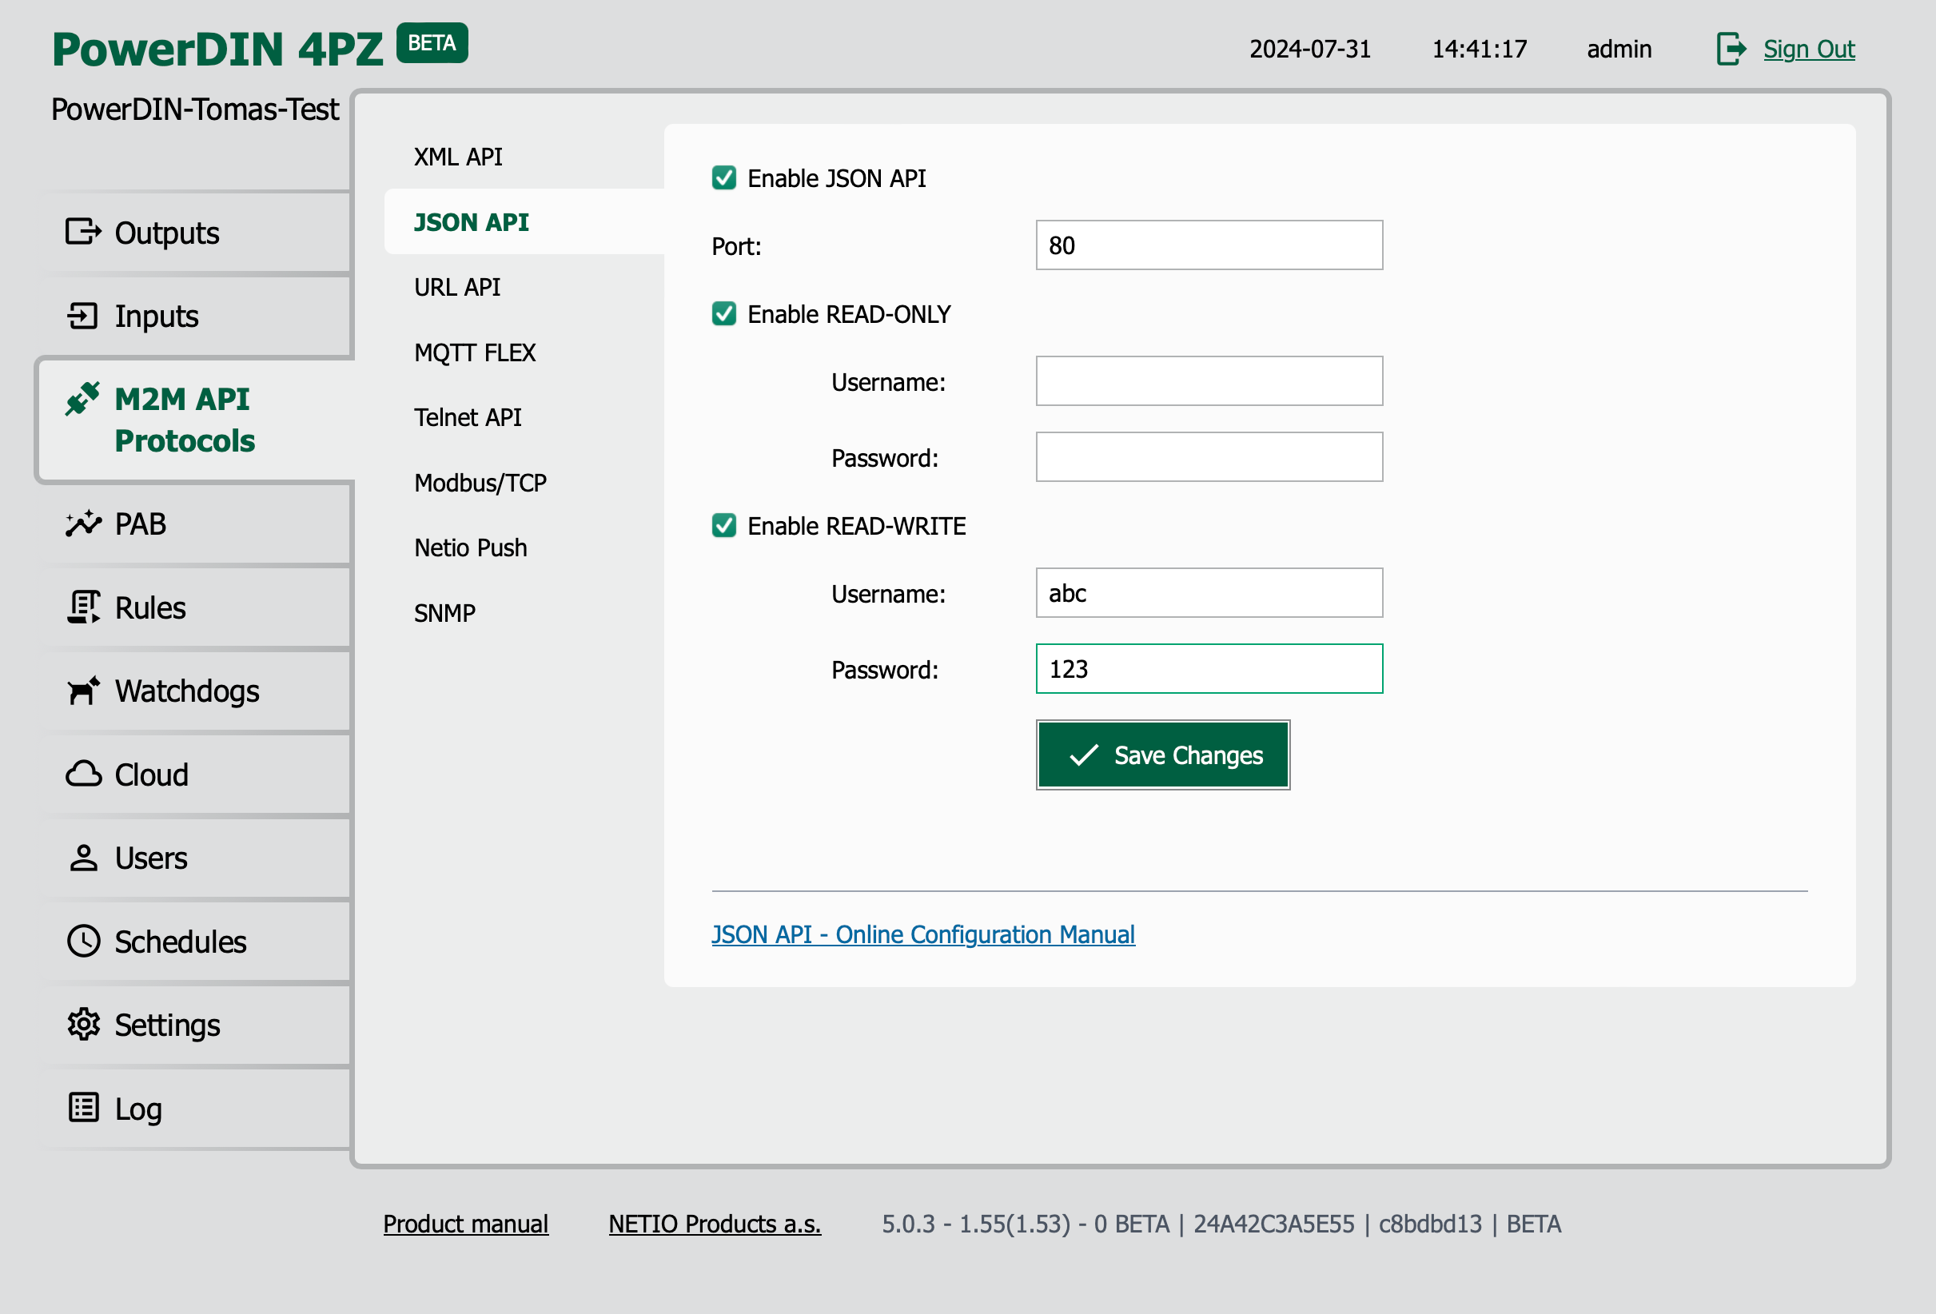Image resolution: width=1936 pixels, height=1314 pixels.
Task: Click the Sign Out link
Action: point(1809,50)
